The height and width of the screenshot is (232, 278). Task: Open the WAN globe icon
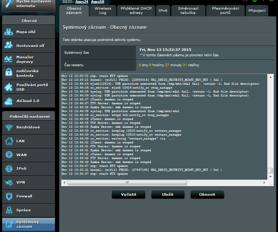9,155
